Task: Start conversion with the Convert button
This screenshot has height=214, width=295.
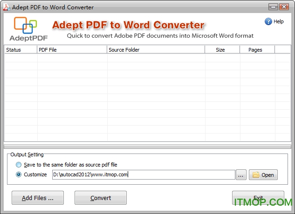Action: [101, 198]
